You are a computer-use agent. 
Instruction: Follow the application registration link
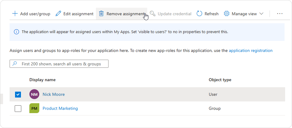coord(251,50)
